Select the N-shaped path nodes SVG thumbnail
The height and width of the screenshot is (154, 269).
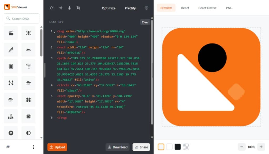[x=11, y=83]
